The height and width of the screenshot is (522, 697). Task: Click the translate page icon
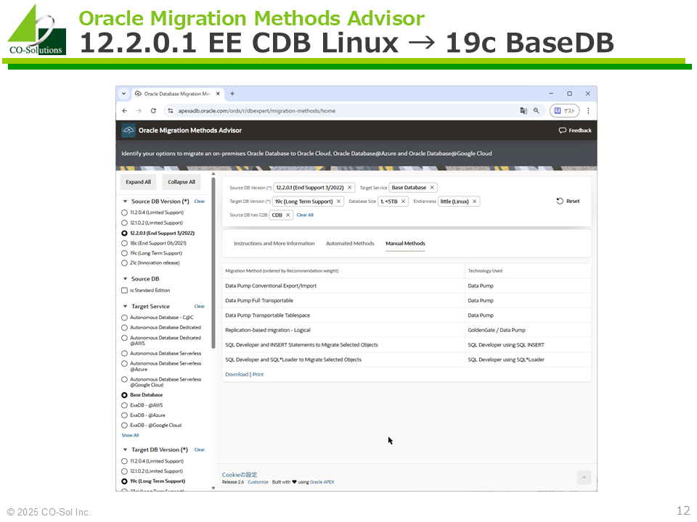[x=523, y=111]
